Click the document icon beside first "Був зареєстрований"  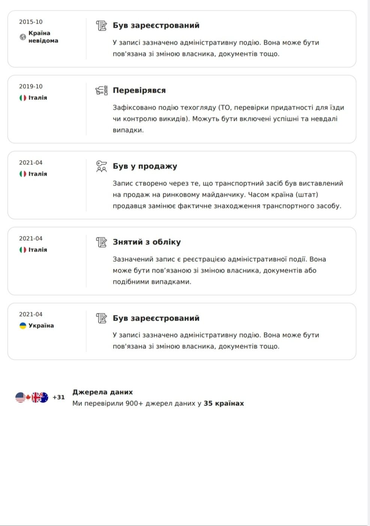[101, 26]
